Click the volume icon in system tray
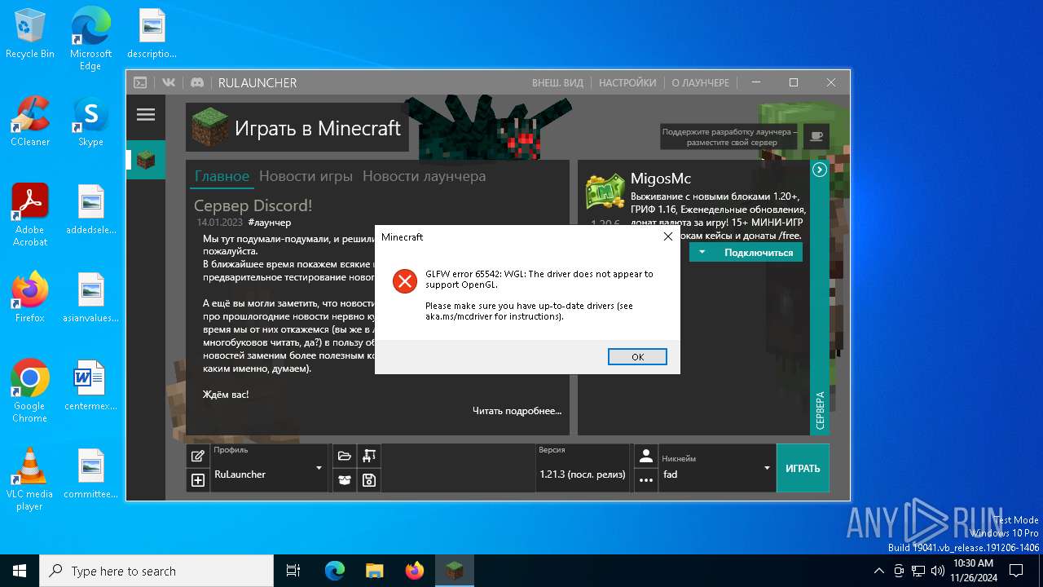This screenshot has width=1043, height=587. tap(937, 571)
